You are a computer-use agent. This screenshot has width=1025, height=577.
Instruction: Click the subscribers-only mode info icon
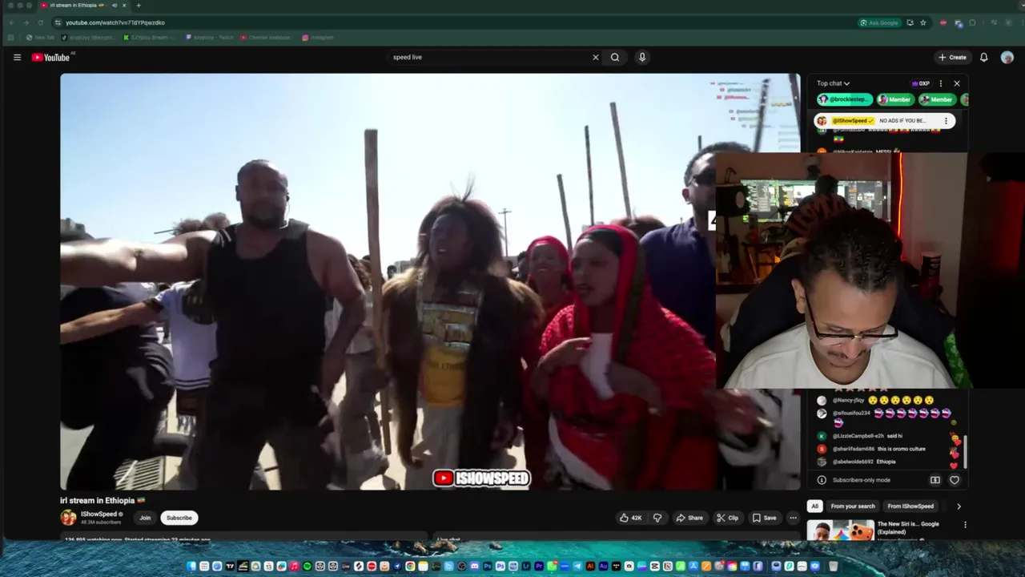[x=822, y=480]
